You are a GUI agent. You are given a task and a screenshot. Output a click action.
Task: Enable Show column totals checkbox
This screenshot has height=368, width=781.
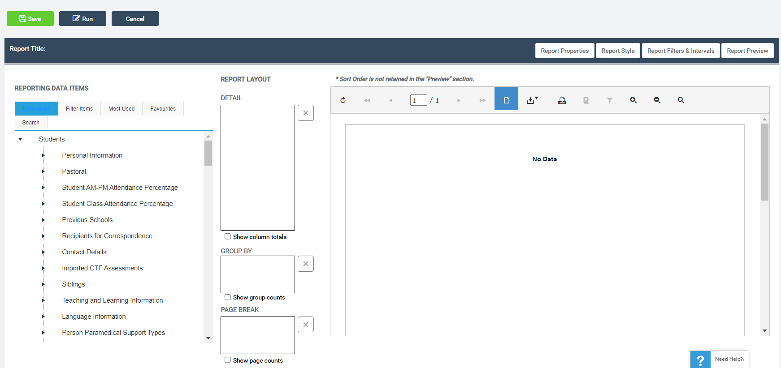pos(228,236)
